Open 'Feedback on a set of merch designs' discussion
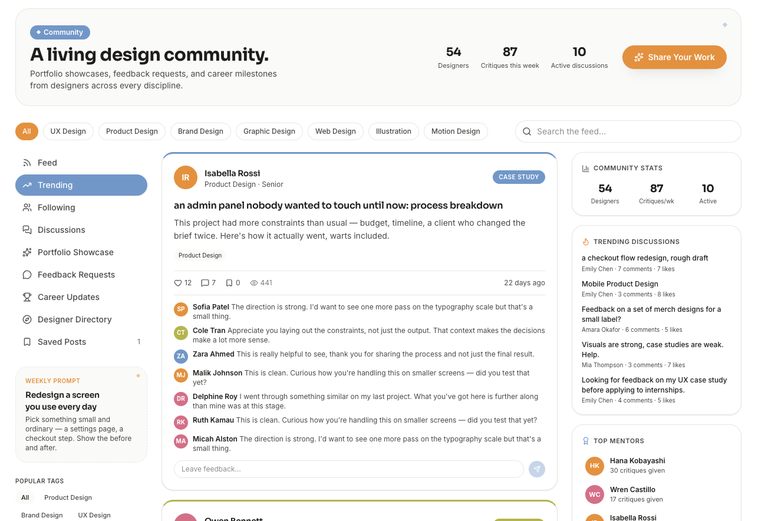Screen dimensions: 778x521 point(651,314)
